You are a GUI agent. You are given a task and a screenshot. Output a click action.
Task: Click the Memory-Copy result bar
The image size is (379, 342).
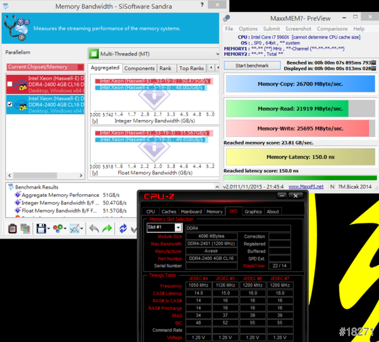coord(300,84)
